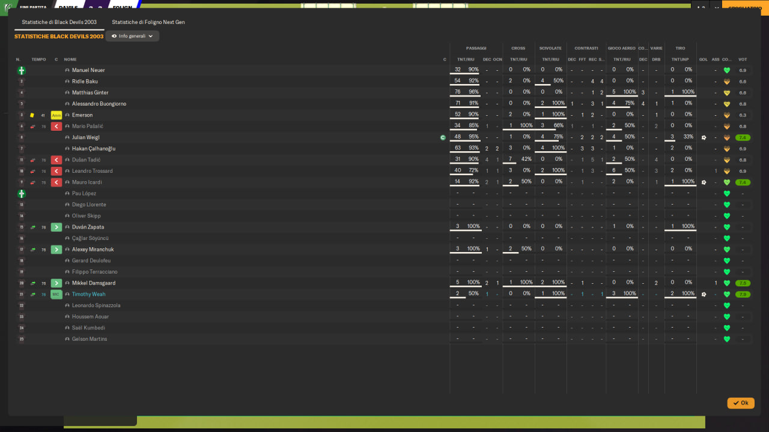Click Manuel Neuer's green condition heart
The height and width of the screenshot is (432, 769).
pyautogui.click(x=726, y=70)
